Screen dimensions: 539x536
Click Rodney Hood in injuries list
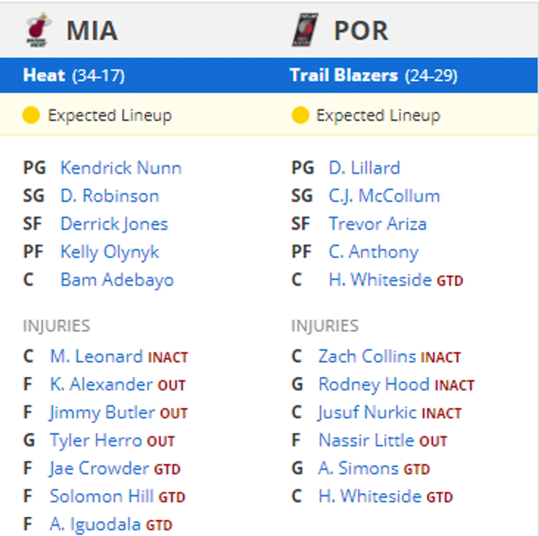click(374, 384)
